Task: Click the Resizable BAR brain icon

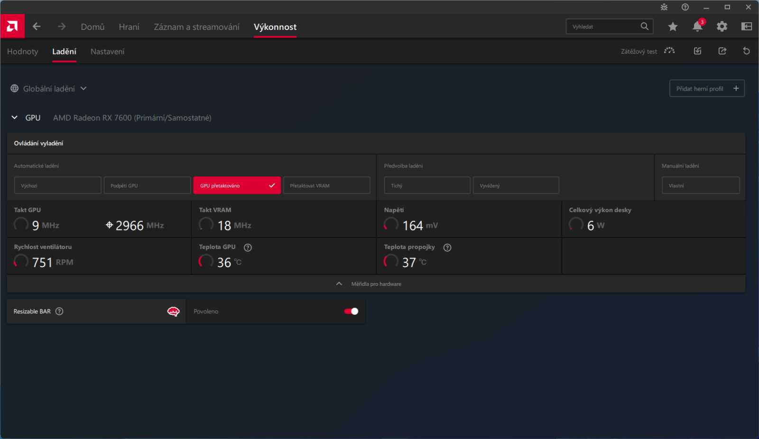Action: click(x=174, y=311)
